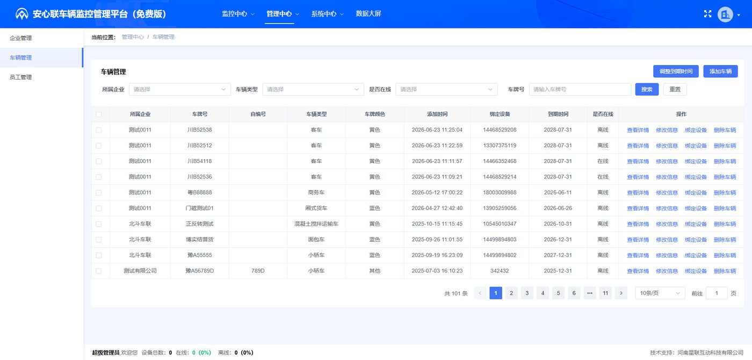
Task: Expand the 监控中心 menu
Action: [238, 14]
